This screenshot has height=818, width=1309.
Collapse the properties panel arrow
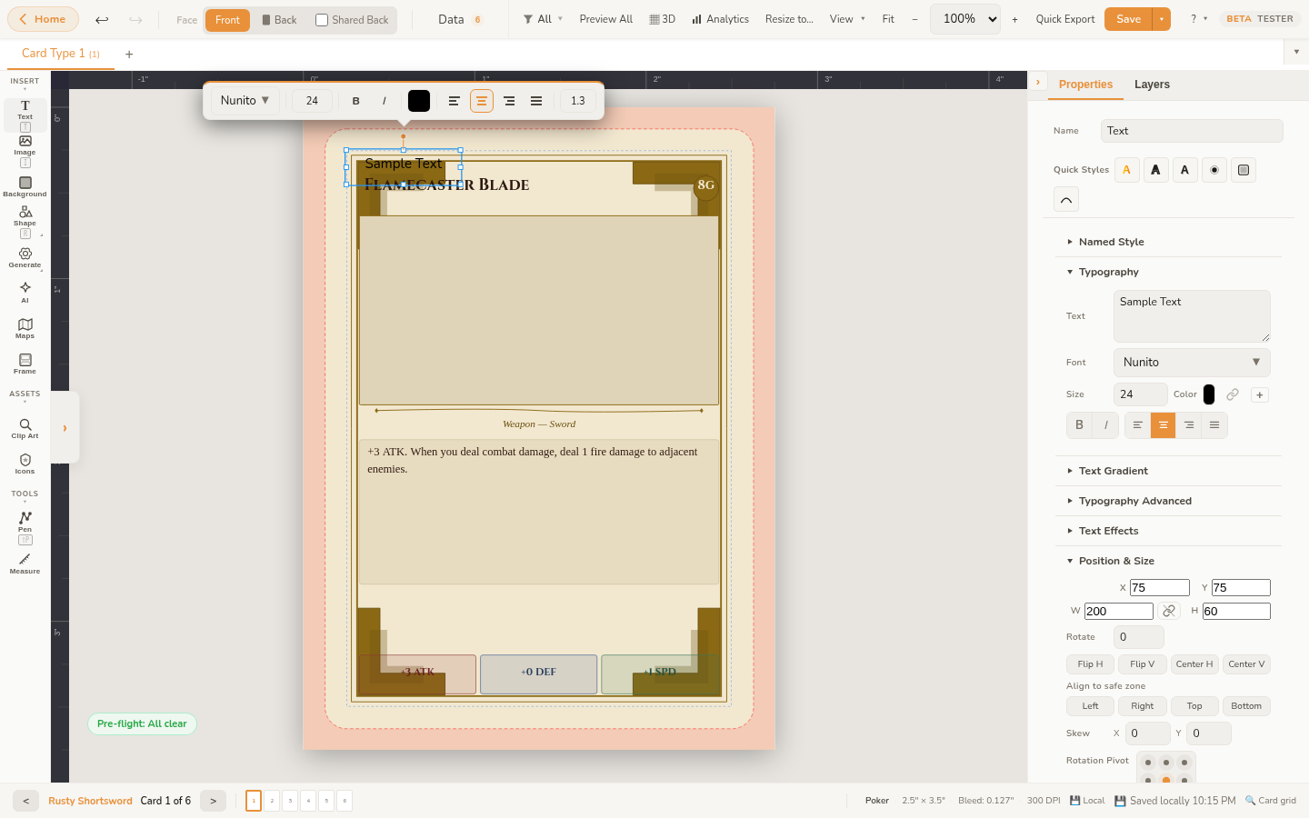[x=1038, y=83]
